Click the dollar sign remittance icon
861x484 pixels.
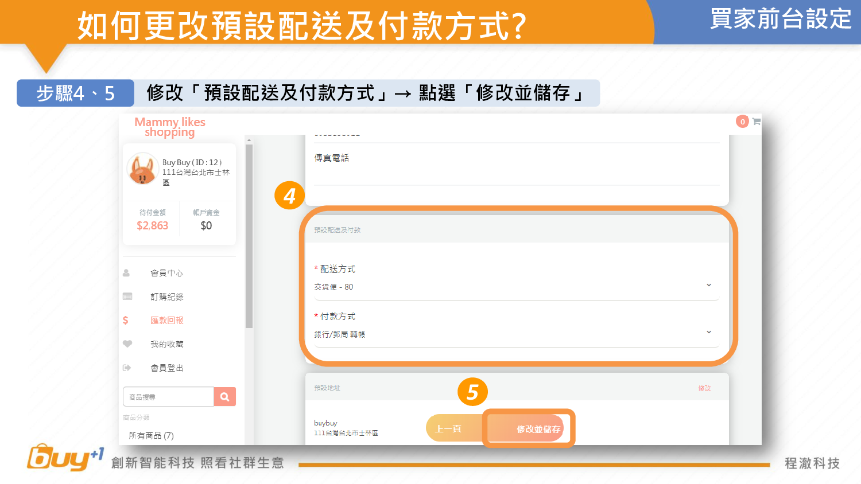pos(126,321)
